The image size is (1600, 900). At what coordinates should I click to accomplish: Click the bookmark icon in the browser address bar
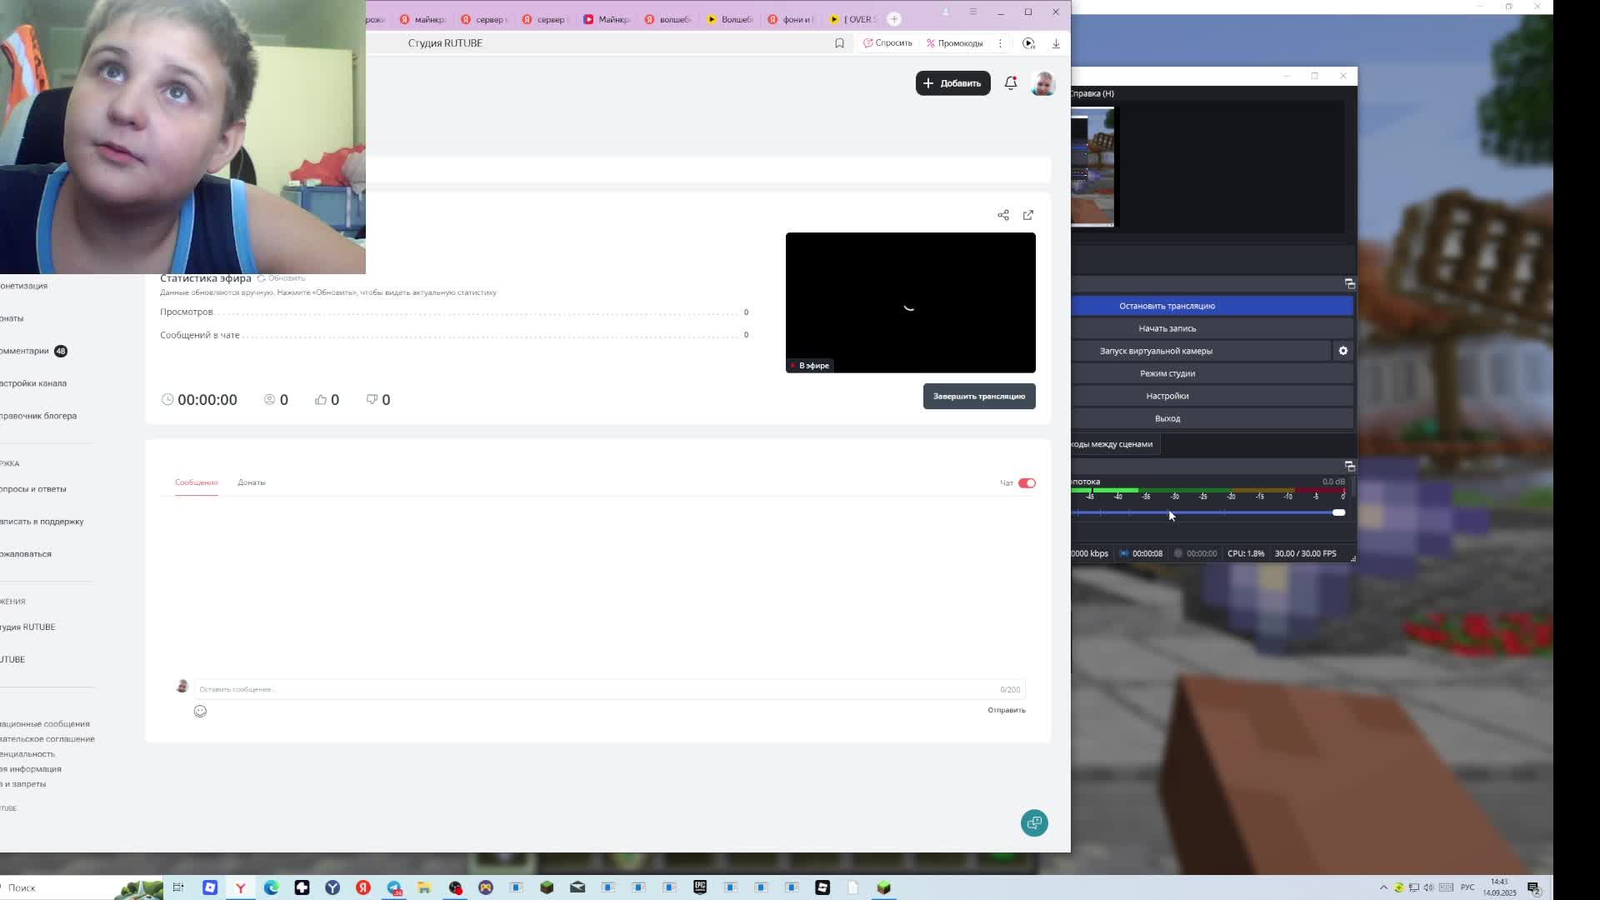839,43
